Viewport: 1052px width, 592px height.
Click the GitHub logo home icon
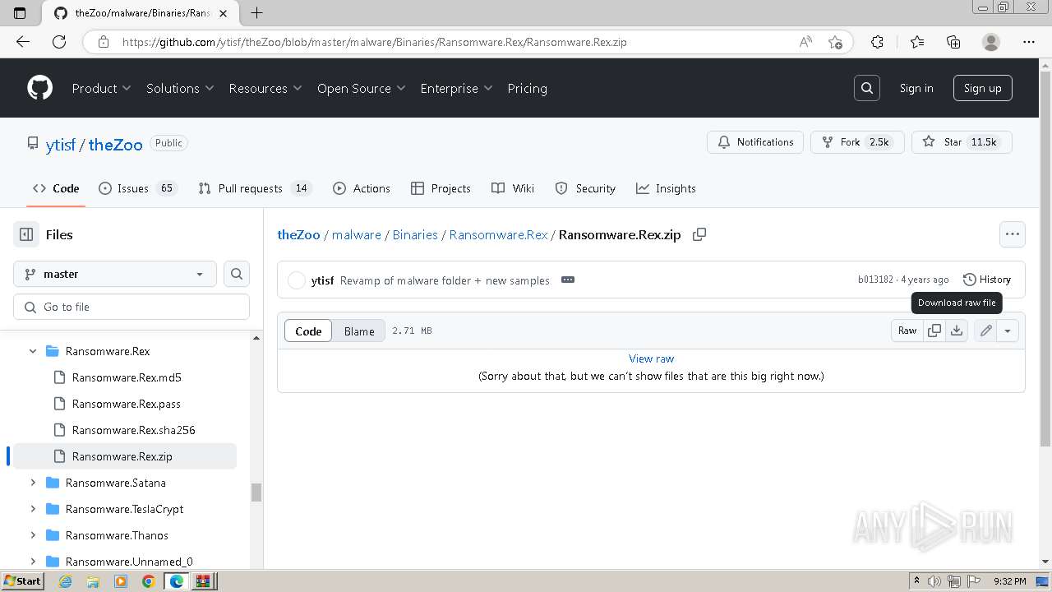[39, 88]
